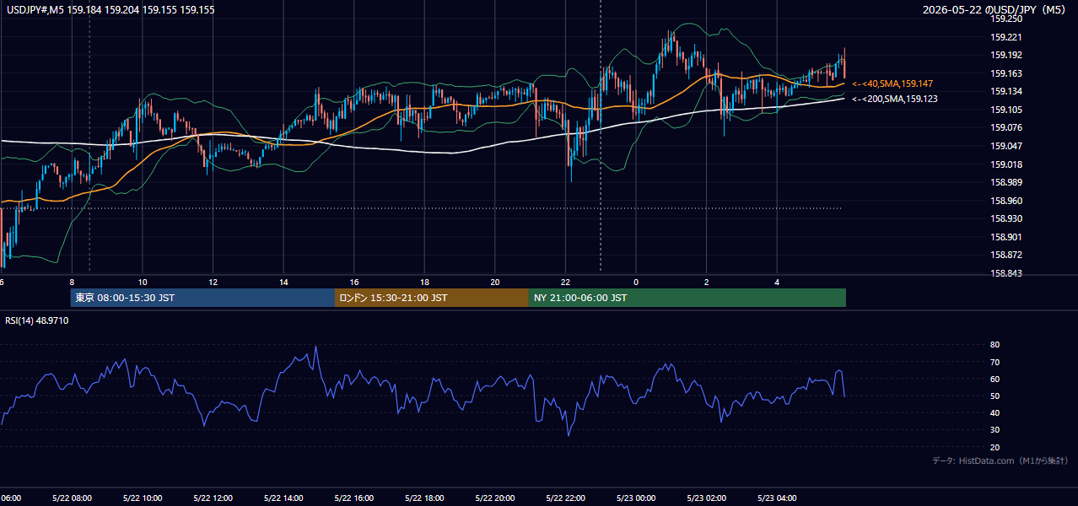Click the 5/23 04:00 bottom time label
This screenshot has height=506, width=1078.
[x=776, y=498]
